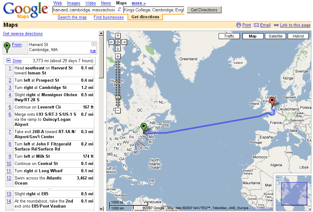
Task: Click step 1 Head southeast on Harvard St
Action: (50, 70)
